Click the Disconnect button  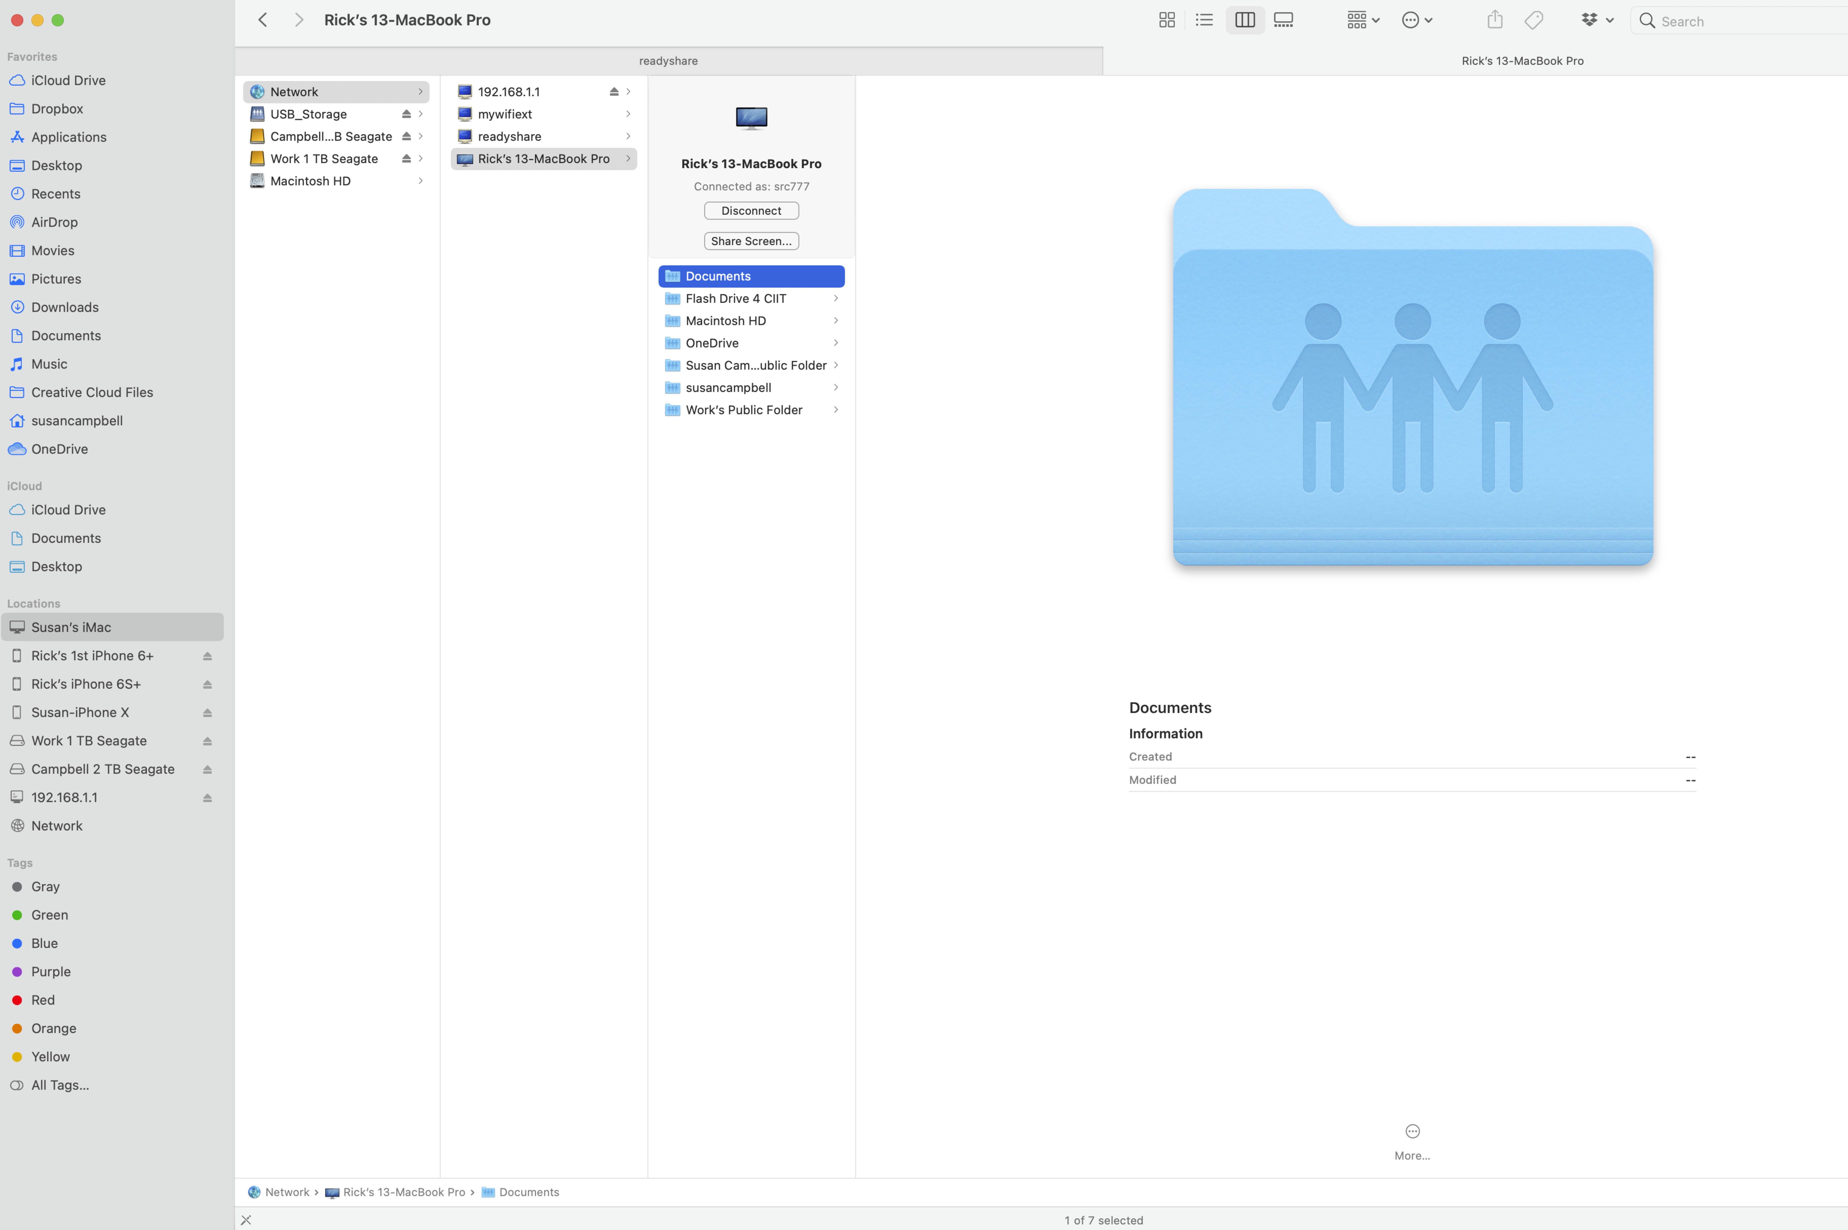[x=751, y=211]
